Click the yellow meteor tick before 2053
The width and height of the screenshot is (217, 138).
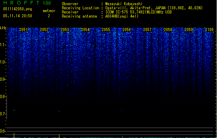coord(59,136)
